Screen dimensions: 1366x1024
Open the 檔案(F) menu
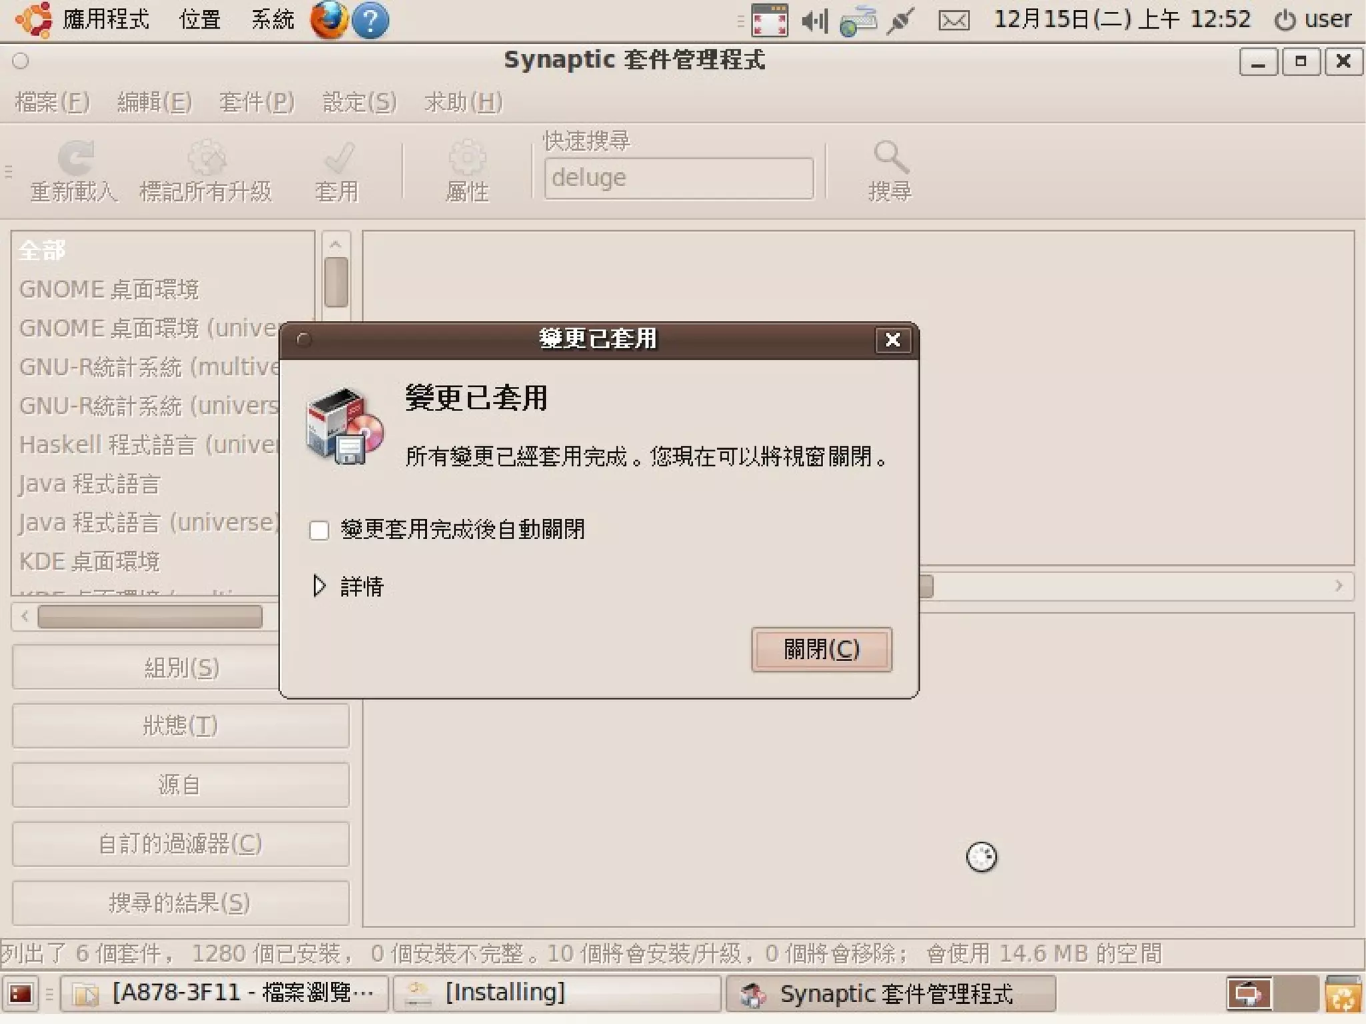(52, 102)
